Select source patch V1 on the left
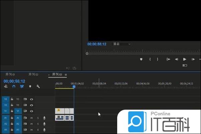 [6, 111]
